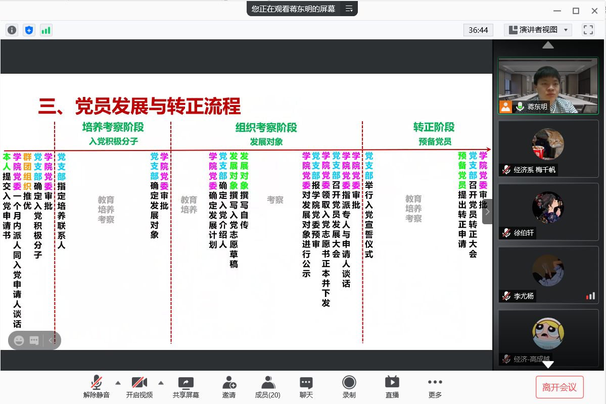606x404 pixels.
Task: Open the Presenter view (演讲者视图) dropdown
Action: click(538, 30)
